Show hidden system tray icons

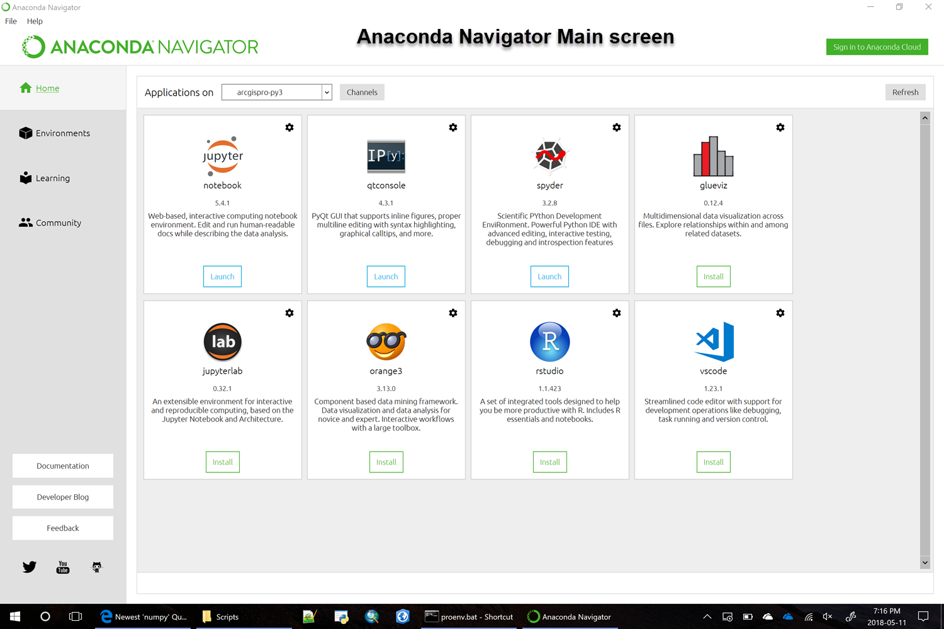pyautogui.click(x=707, y=616)
